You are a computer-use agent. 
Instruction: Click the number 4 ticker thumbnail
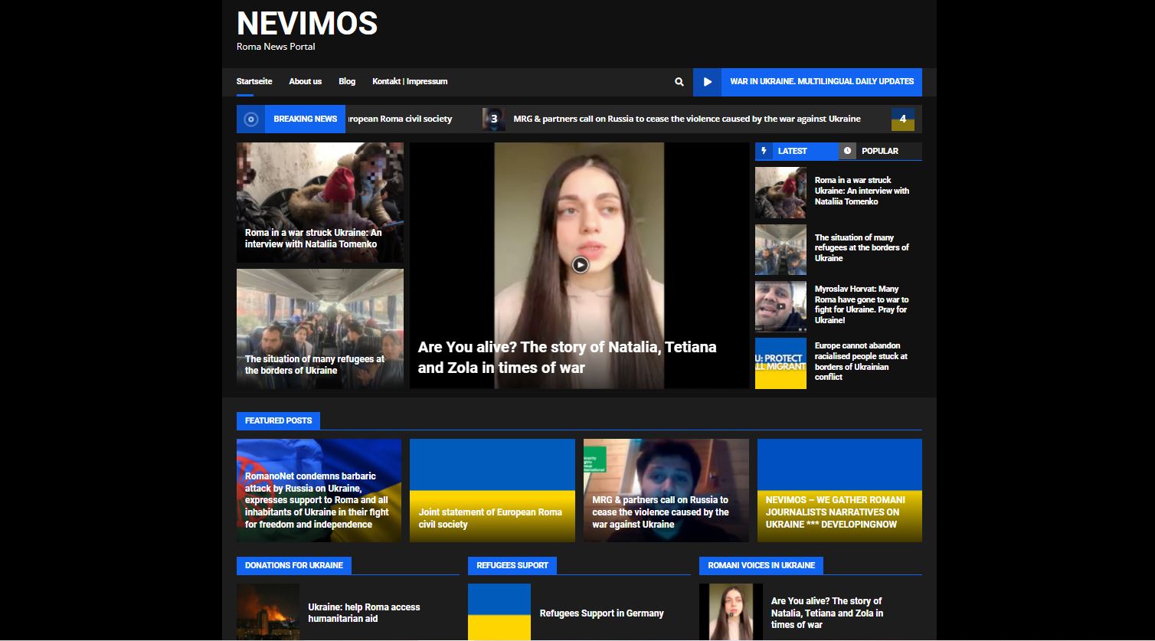pos(903,119)
